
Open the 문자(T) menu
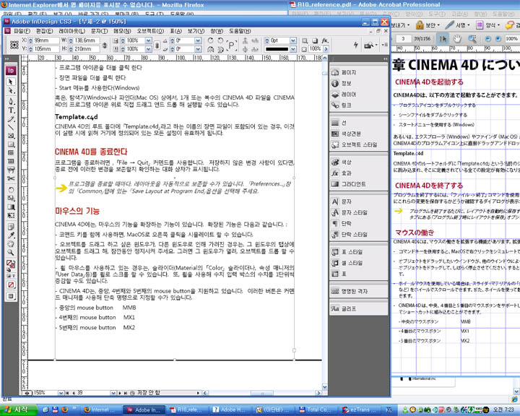[100, 31]
